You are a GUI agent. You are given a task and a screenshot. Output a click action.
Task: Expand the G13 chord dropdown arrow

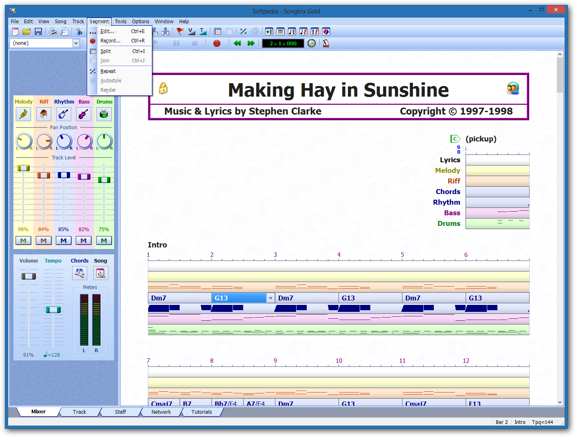point(270,298)
